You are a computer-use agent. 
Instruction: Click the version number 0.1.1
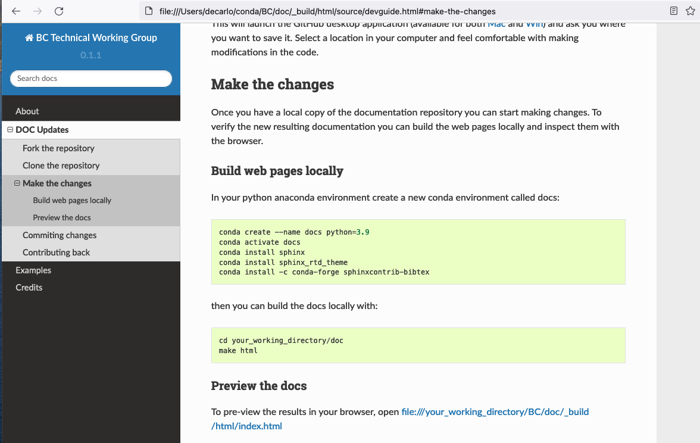click(90, 55)
